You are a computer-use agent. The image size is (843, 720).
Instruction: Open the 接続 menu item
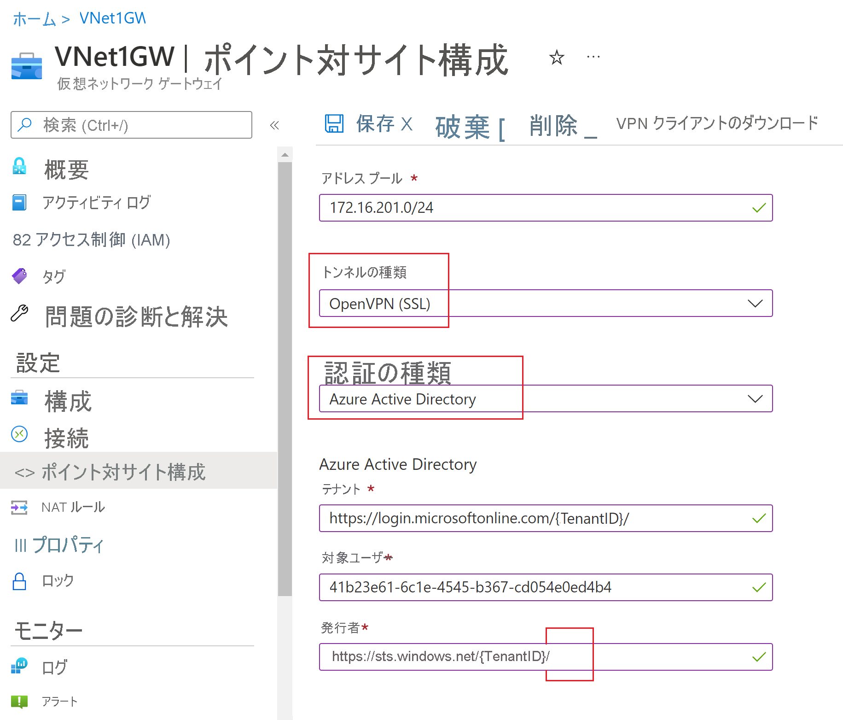pyautogui.click(x=67, y=438)
